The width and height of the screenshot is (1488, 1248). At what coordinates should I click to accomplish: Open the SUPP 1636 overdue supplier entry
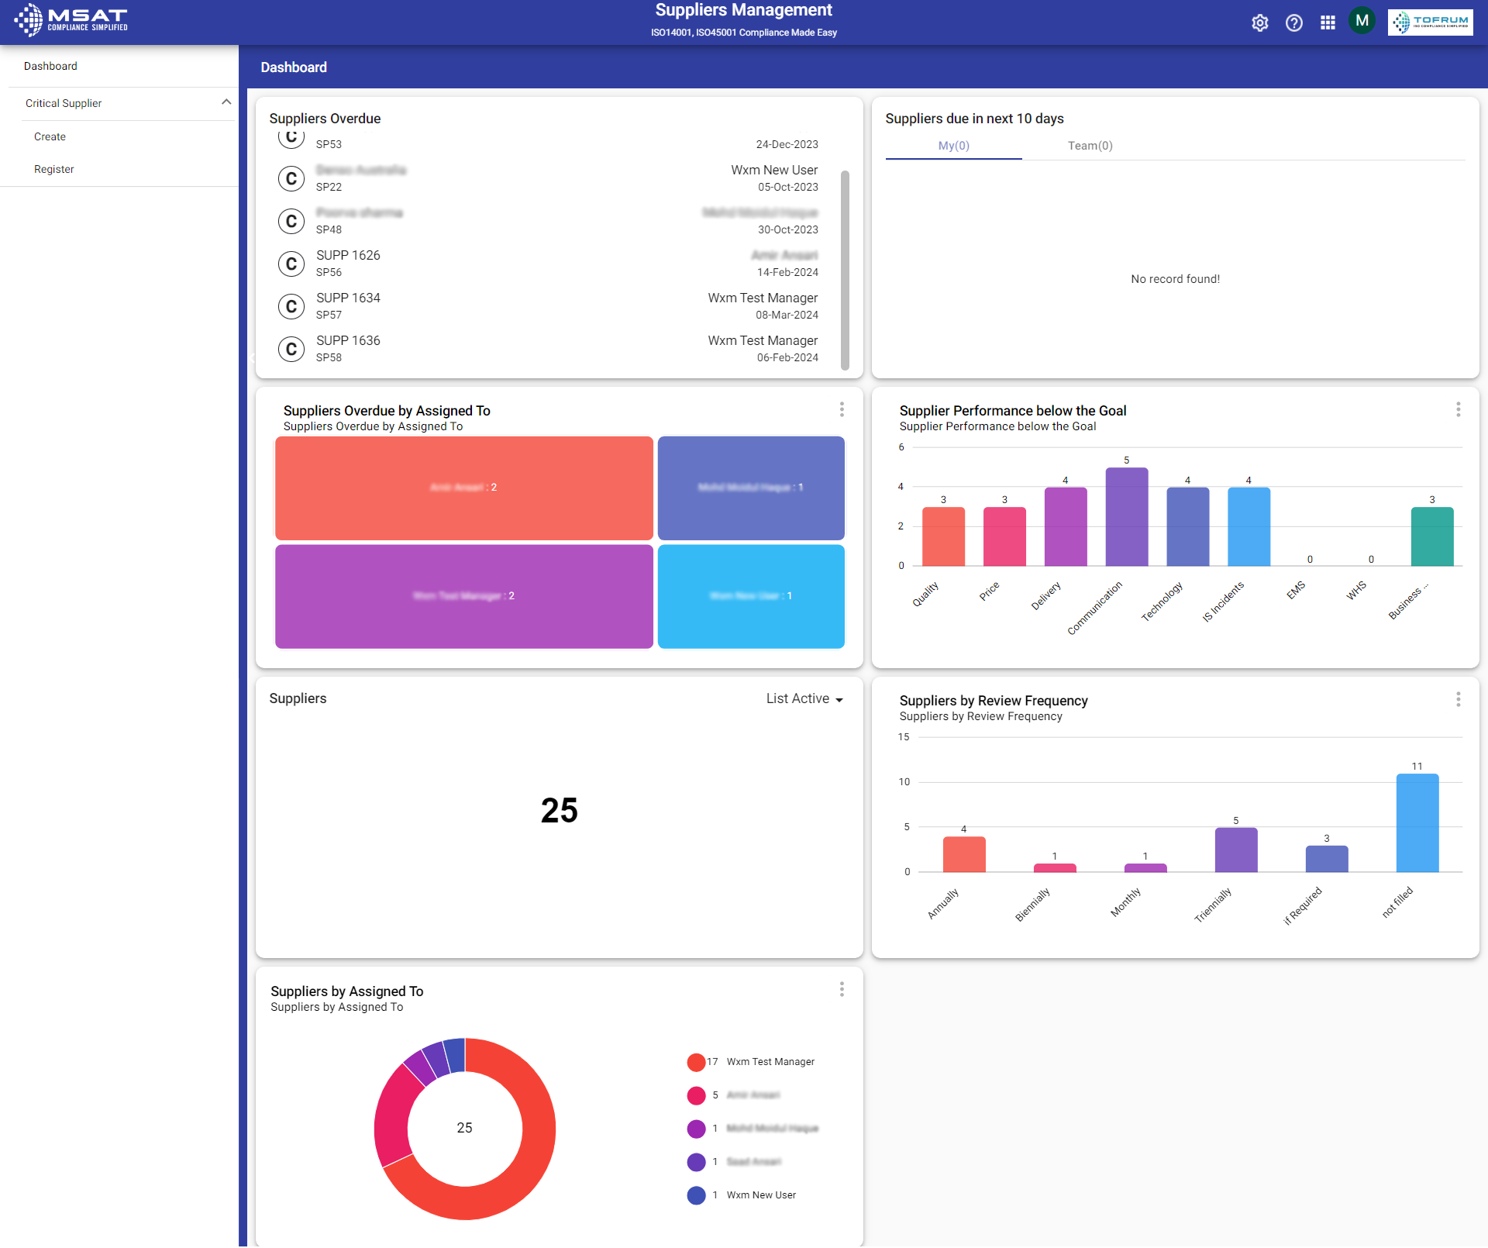point(348,341)
